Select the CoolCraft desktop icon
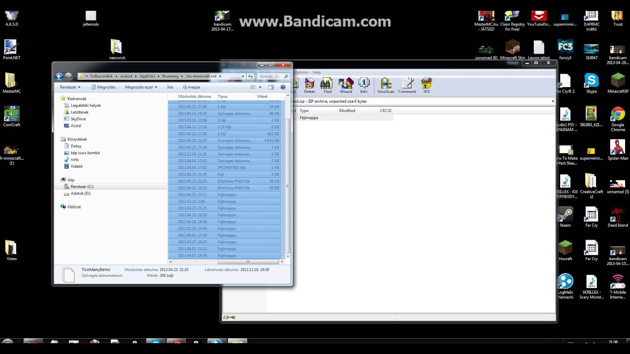 (x=12, y=117)
